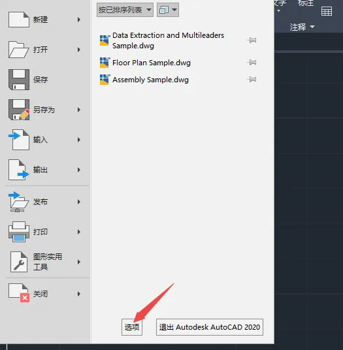Expand the 发布 submenu arrow

coord(79,202)
